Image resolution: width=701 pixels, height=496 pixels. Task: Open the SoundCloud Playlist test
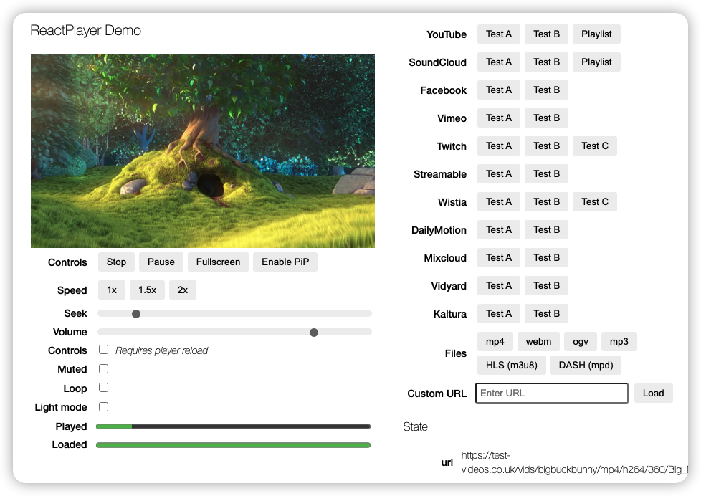pos(596,62)
